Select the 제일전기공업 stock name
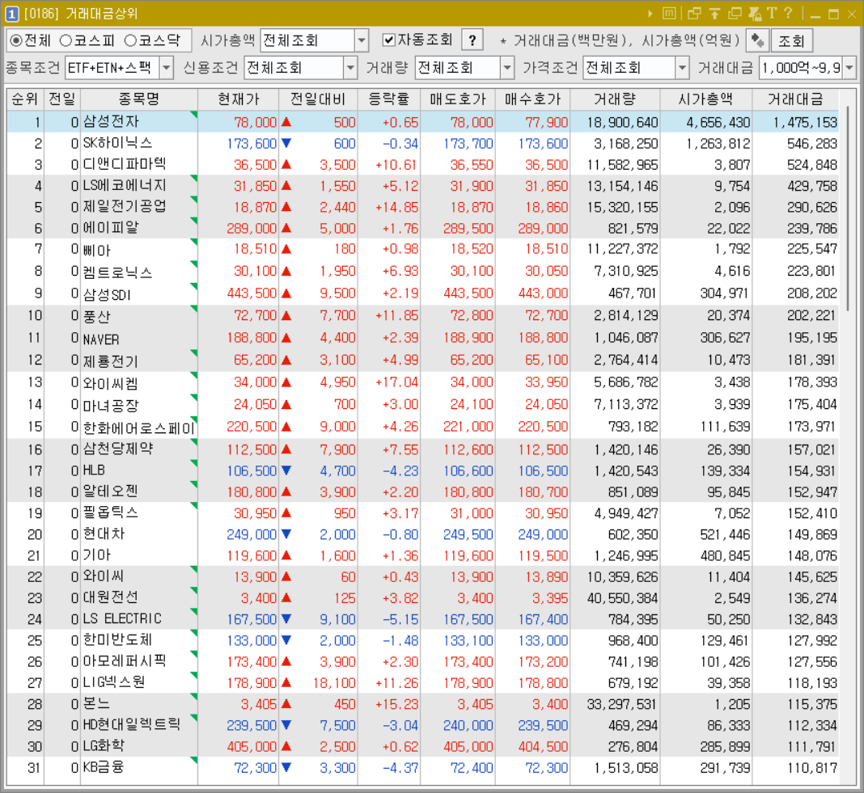This screenshot has height=793, width=864. [x=124, y=206]
